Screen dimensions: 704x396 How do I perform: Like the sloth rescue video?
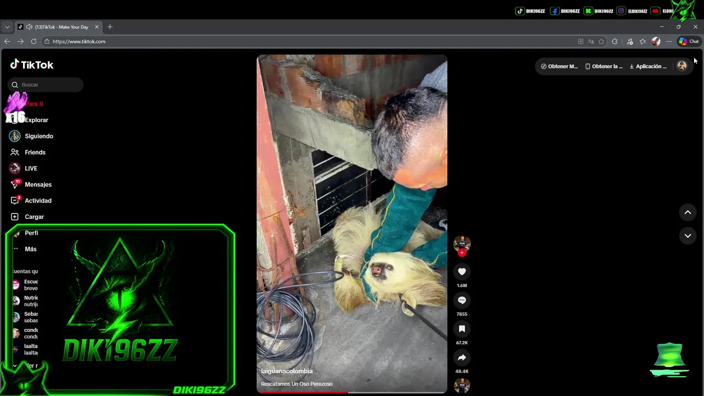(462, 272)
